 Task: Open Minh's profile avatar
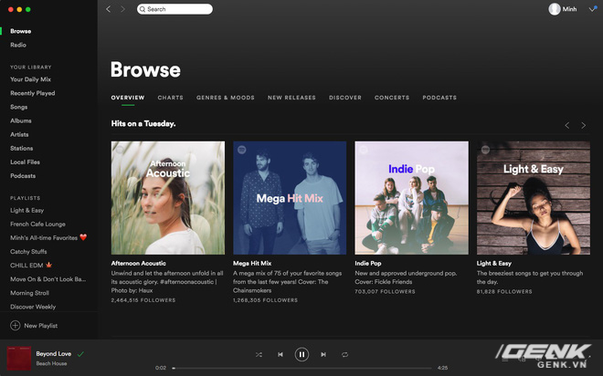(555, 9)
